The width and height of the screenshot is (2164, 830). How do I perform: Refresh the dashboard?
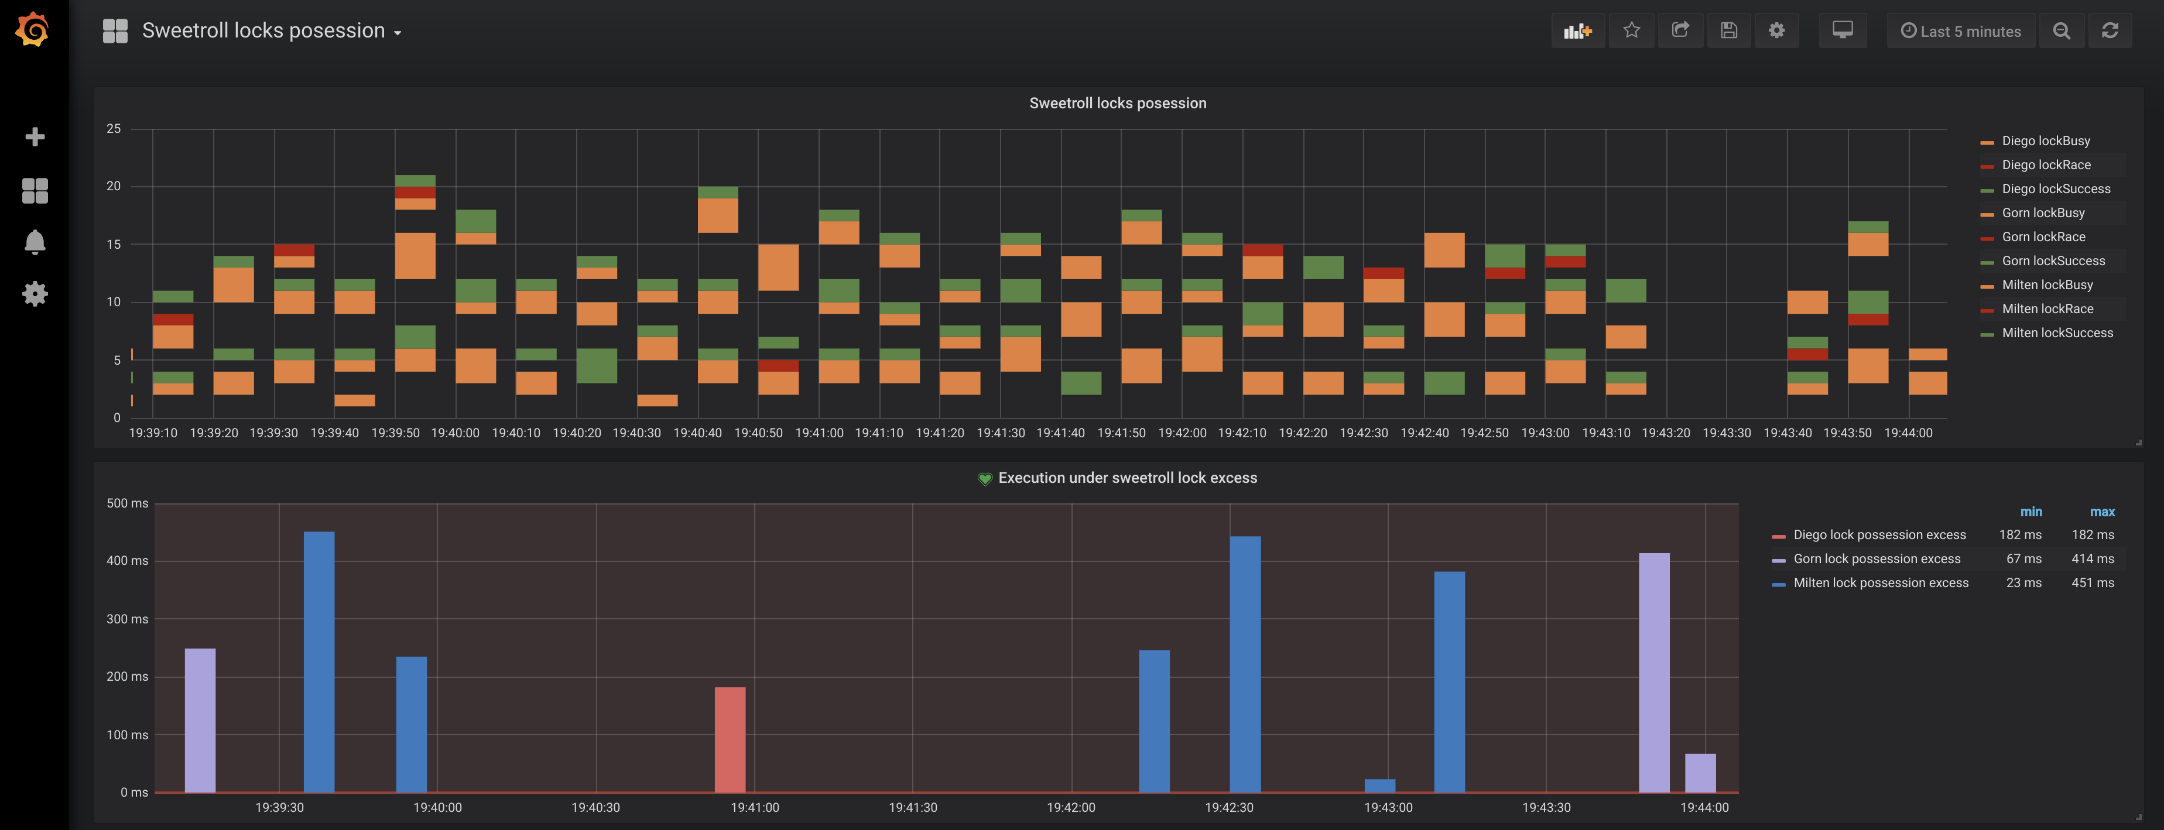click(2110, 31)
